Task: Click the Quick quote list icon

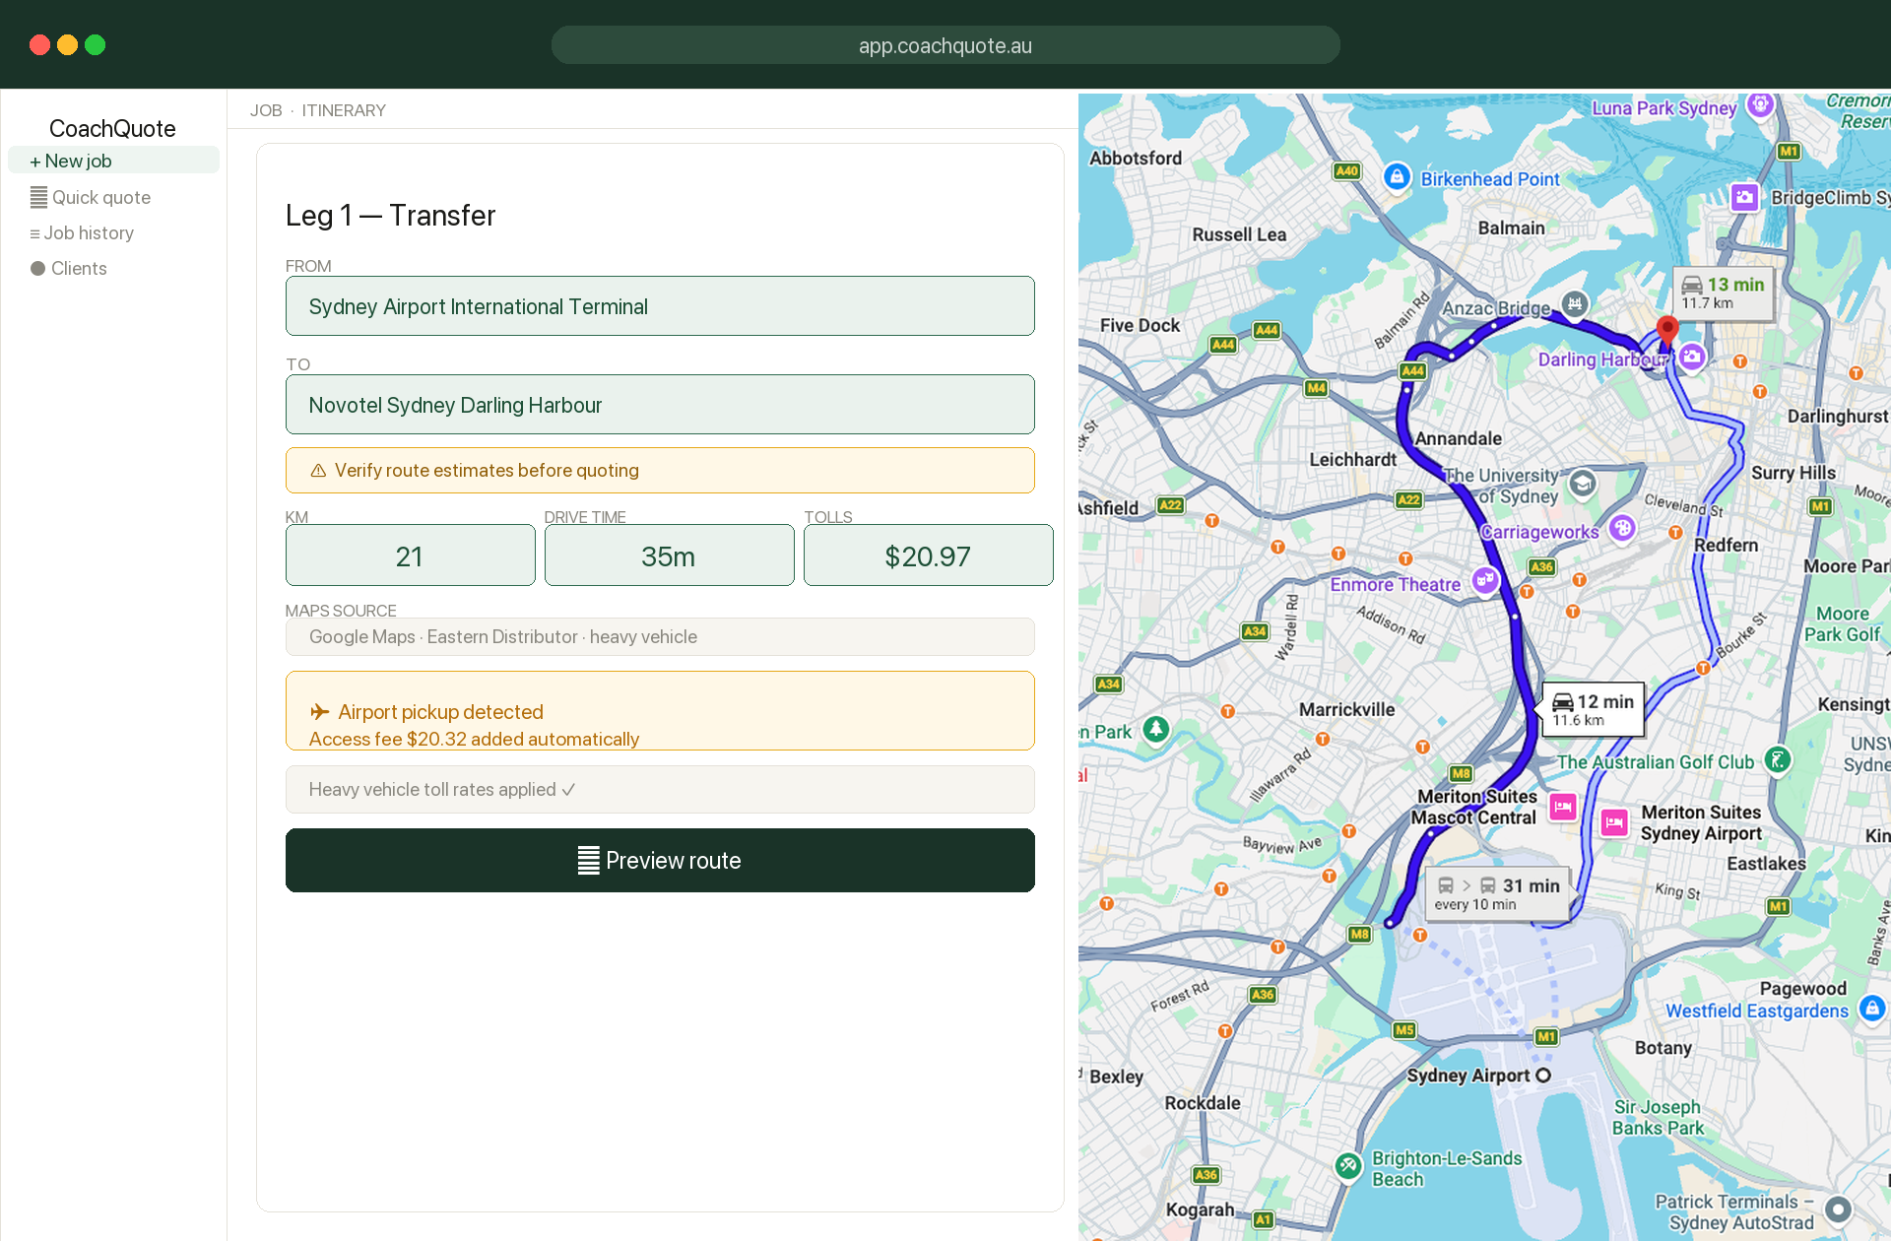Action: 38,197
